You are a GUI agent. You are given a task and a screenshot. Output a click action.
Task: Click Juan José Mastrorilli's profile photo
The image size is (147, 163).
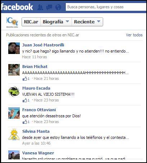tap(14, 48)
